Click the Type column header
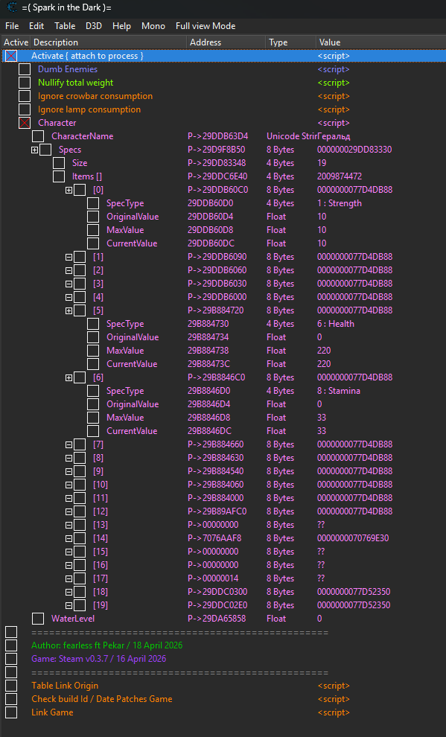The image size is (446, 737). 290,42
